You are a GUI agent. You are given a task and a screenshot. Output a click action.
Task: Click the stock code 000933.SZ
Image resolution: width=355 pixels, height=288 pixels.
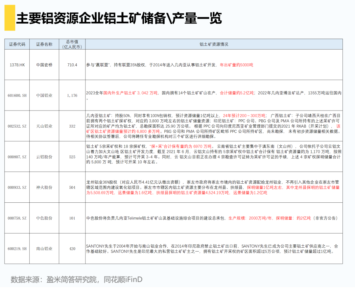pyautogui.click(x=17, y=188)
